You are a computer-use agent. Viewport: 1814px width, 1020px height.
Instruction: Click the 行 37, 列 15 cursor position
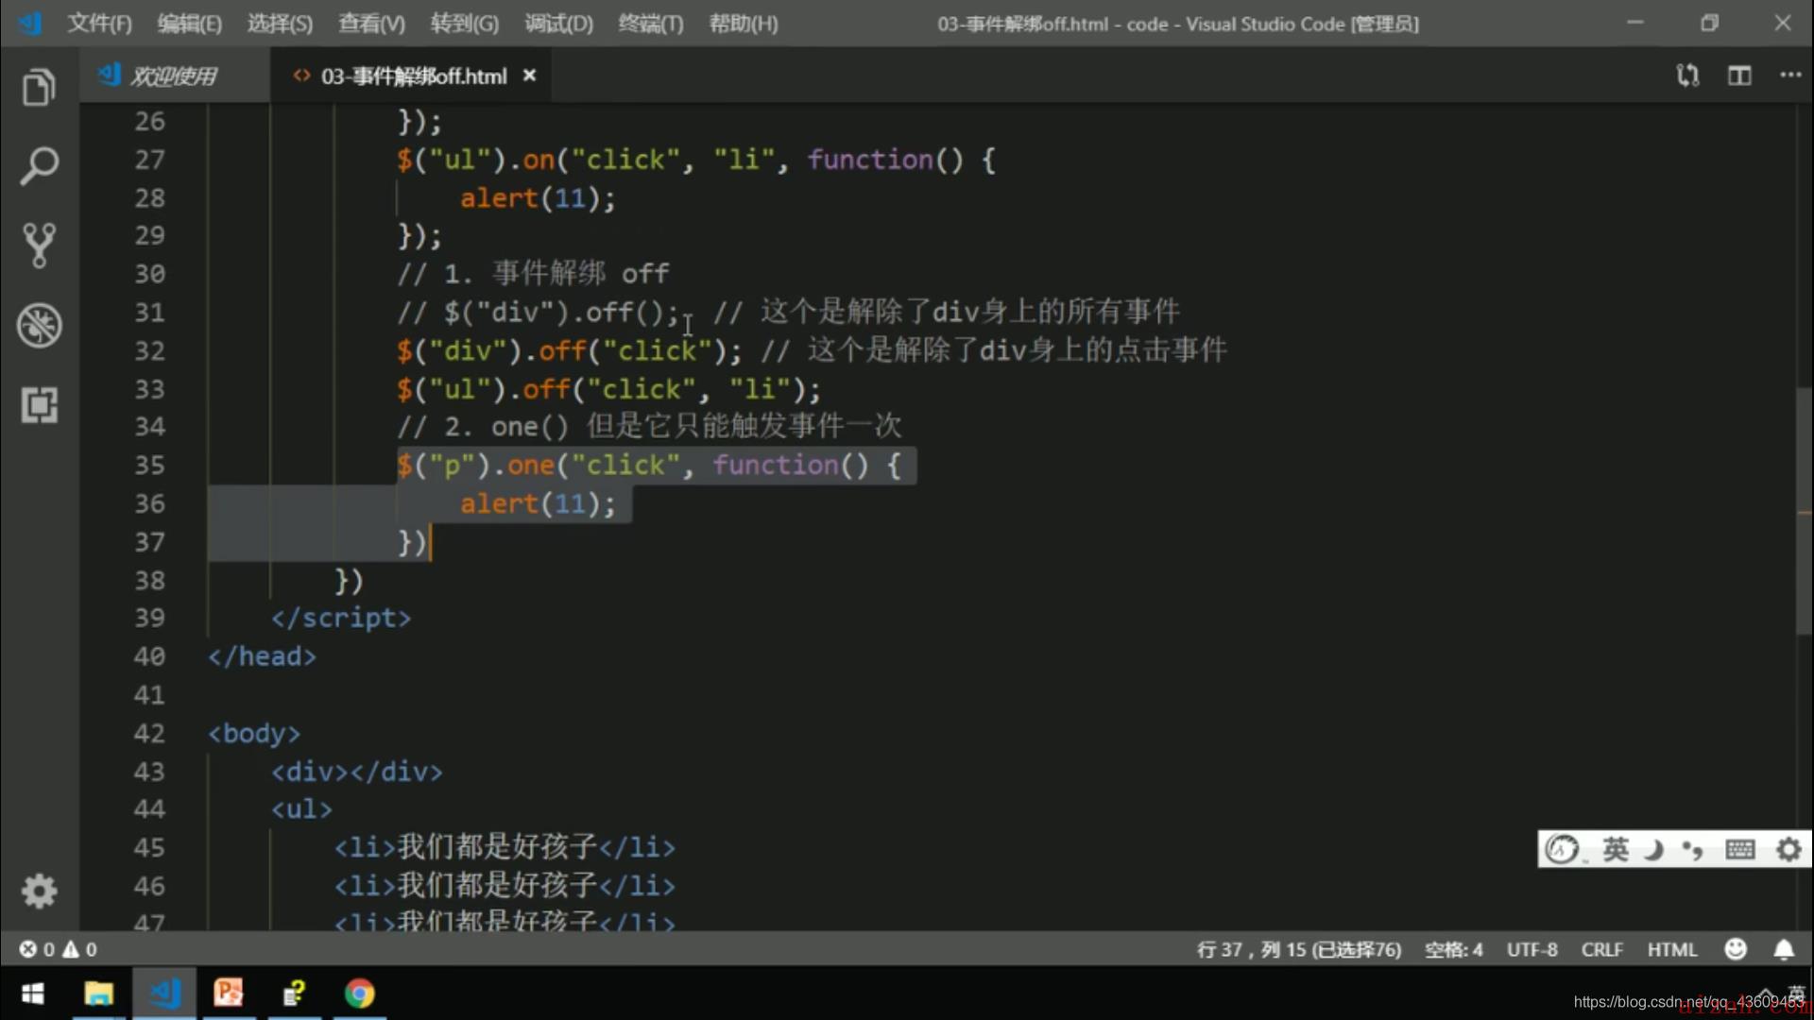click(1298, 949)
